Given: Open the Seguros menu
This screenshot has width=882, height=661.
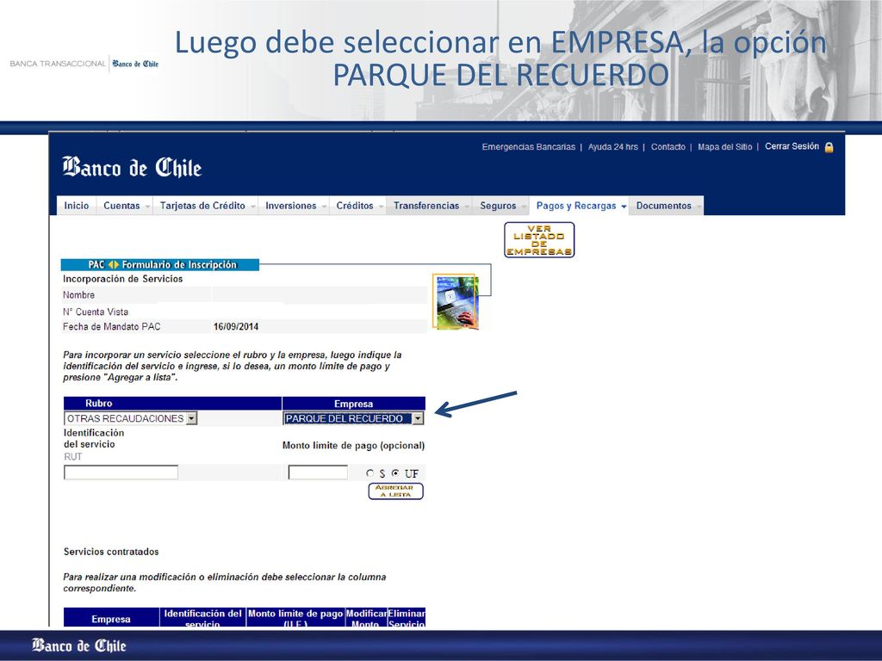Looking at the screenshot, I should point(501,206).
